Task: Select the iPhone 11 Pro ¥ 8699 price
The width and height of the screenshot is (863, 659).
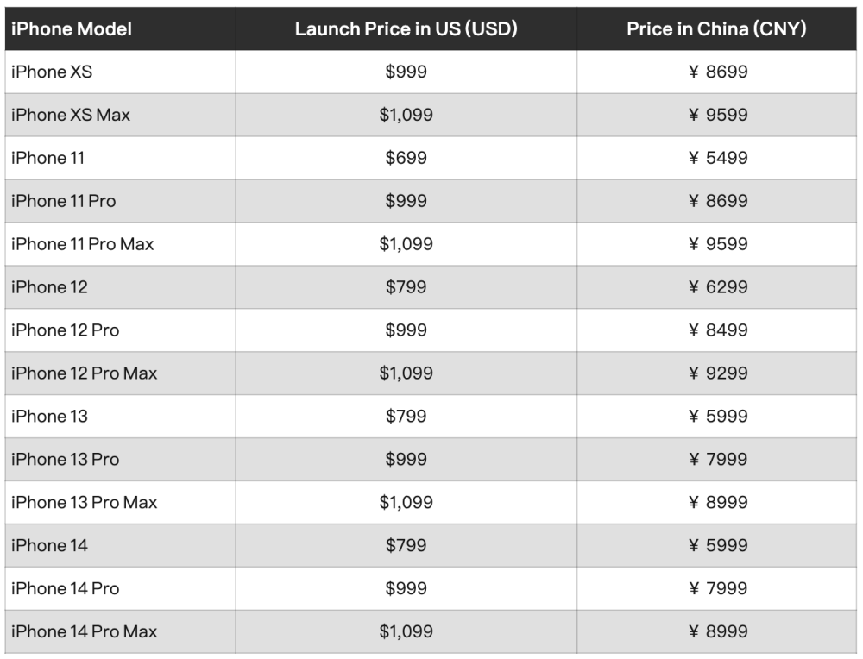Action: pyautogui.click(x=718, y=201)
